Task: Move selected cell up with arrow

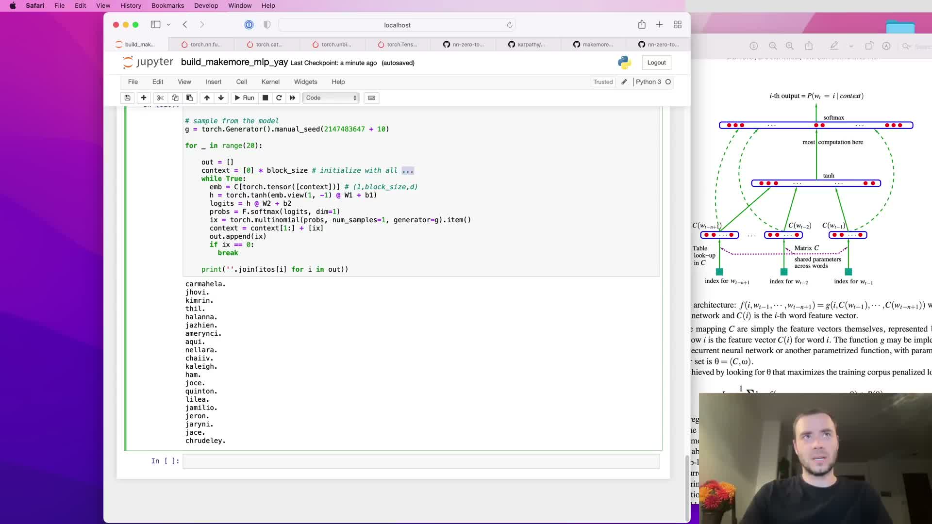Action: click(207, 98)
